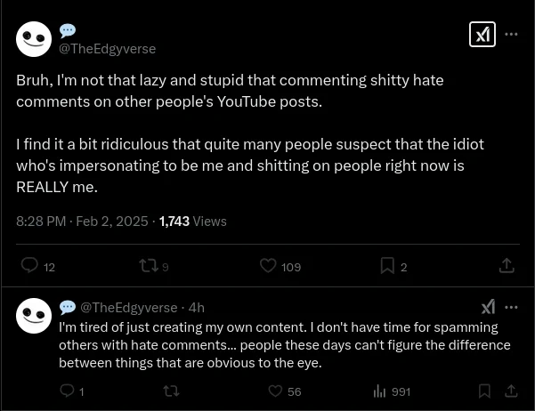
Task: View analytics showing 991 views
Action: (x=380, y=391)
